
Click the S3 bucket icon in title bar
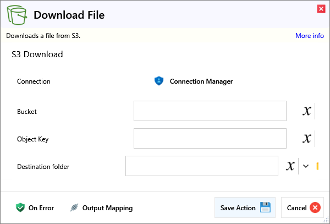click(18, 15)
